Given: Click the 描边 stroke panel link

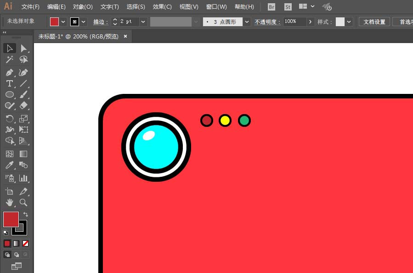Looking at the screenshot, I should [x=100, y=22].
